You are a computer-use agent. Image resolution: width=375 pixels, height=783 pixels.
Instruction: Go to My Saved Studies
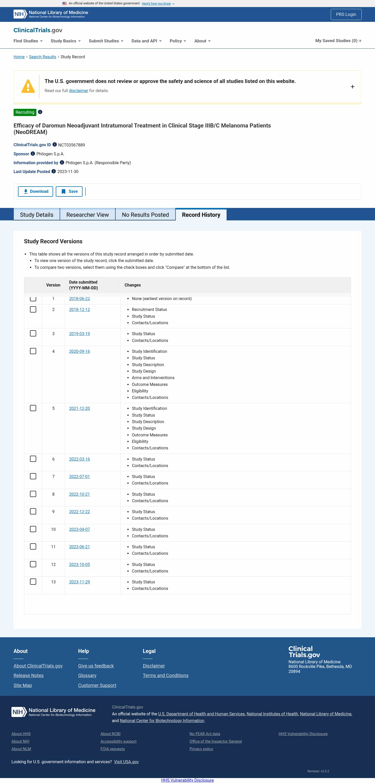tap(338, 41)
